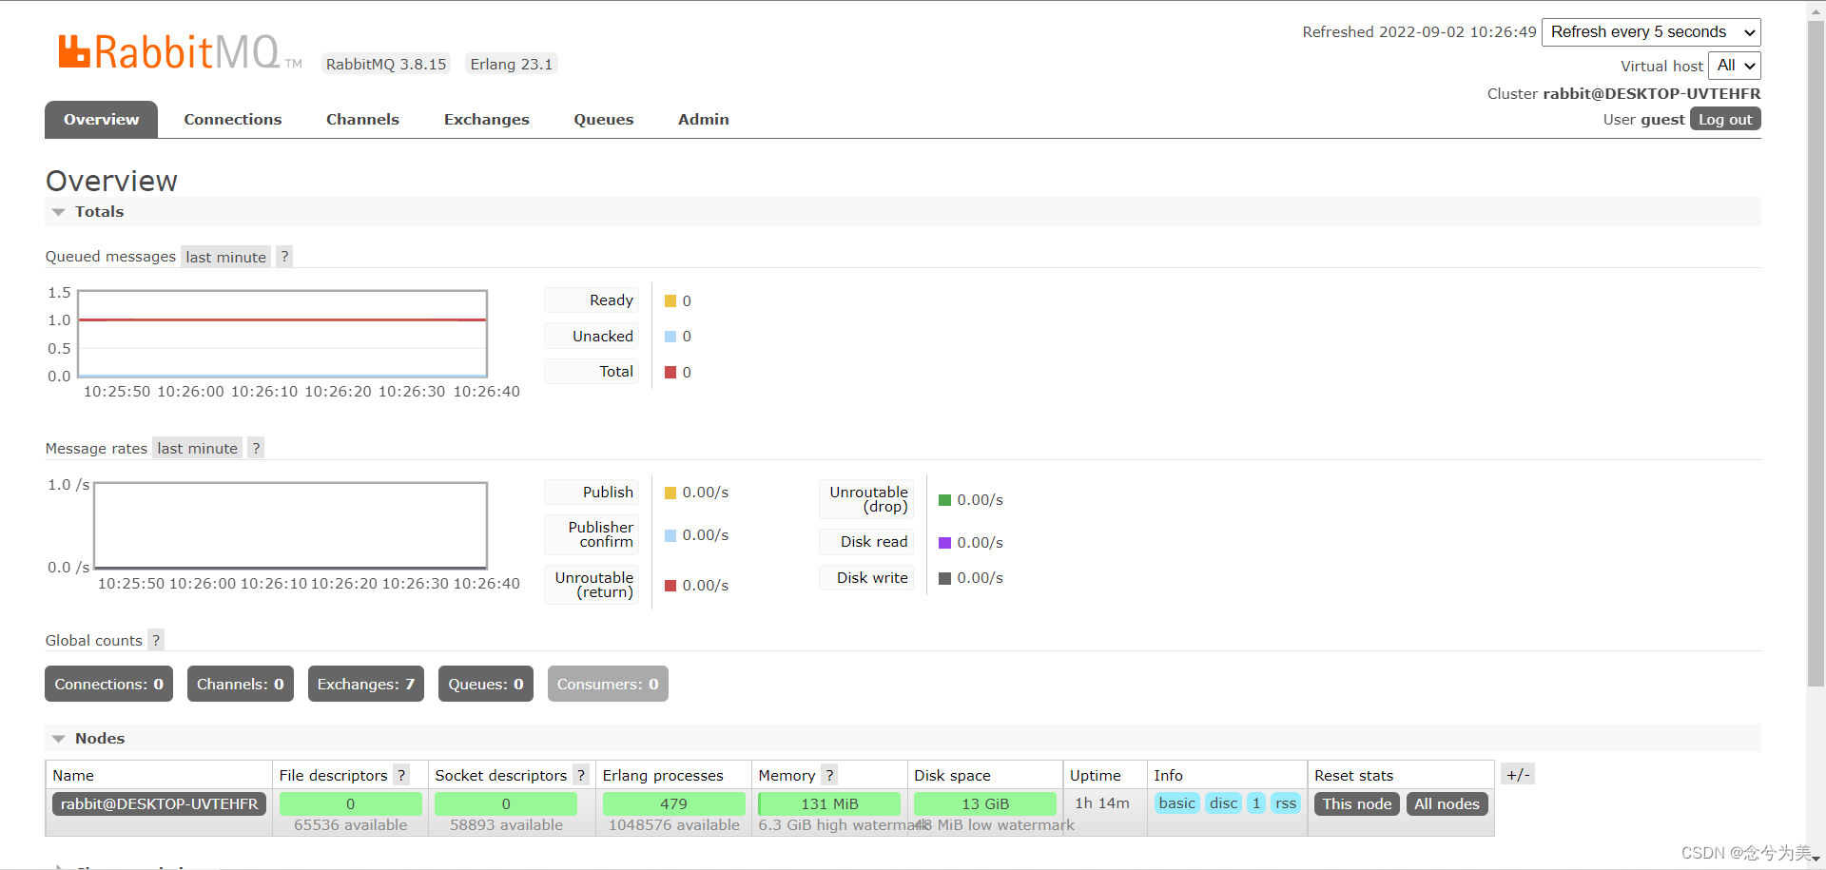Click the 131 MiB memory bar
The image size is (1826, 870).
pos(829,804)
